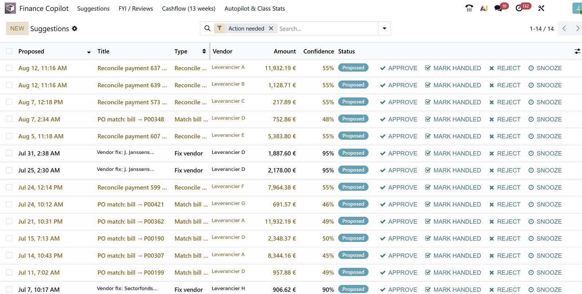Click the Finance Copilot app title
This screenshot has height=294, width=582.
pyautogui.click(x=44, y=8)
